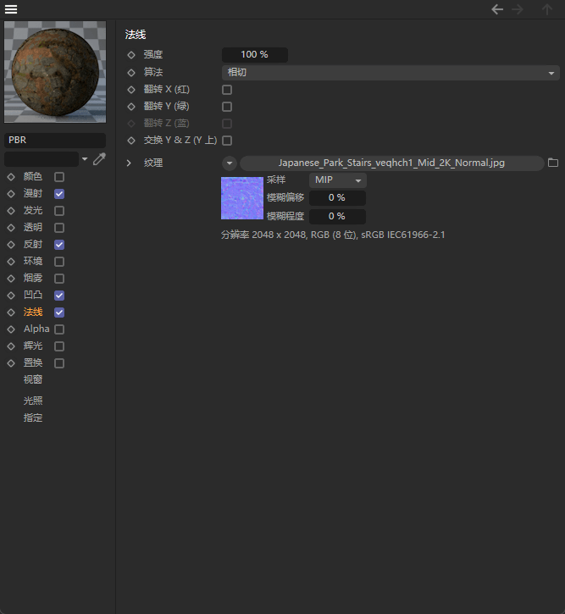This screenshot has width=565, height=614.
Task: Open the 光照 settings page
Action: click(33, 401)
